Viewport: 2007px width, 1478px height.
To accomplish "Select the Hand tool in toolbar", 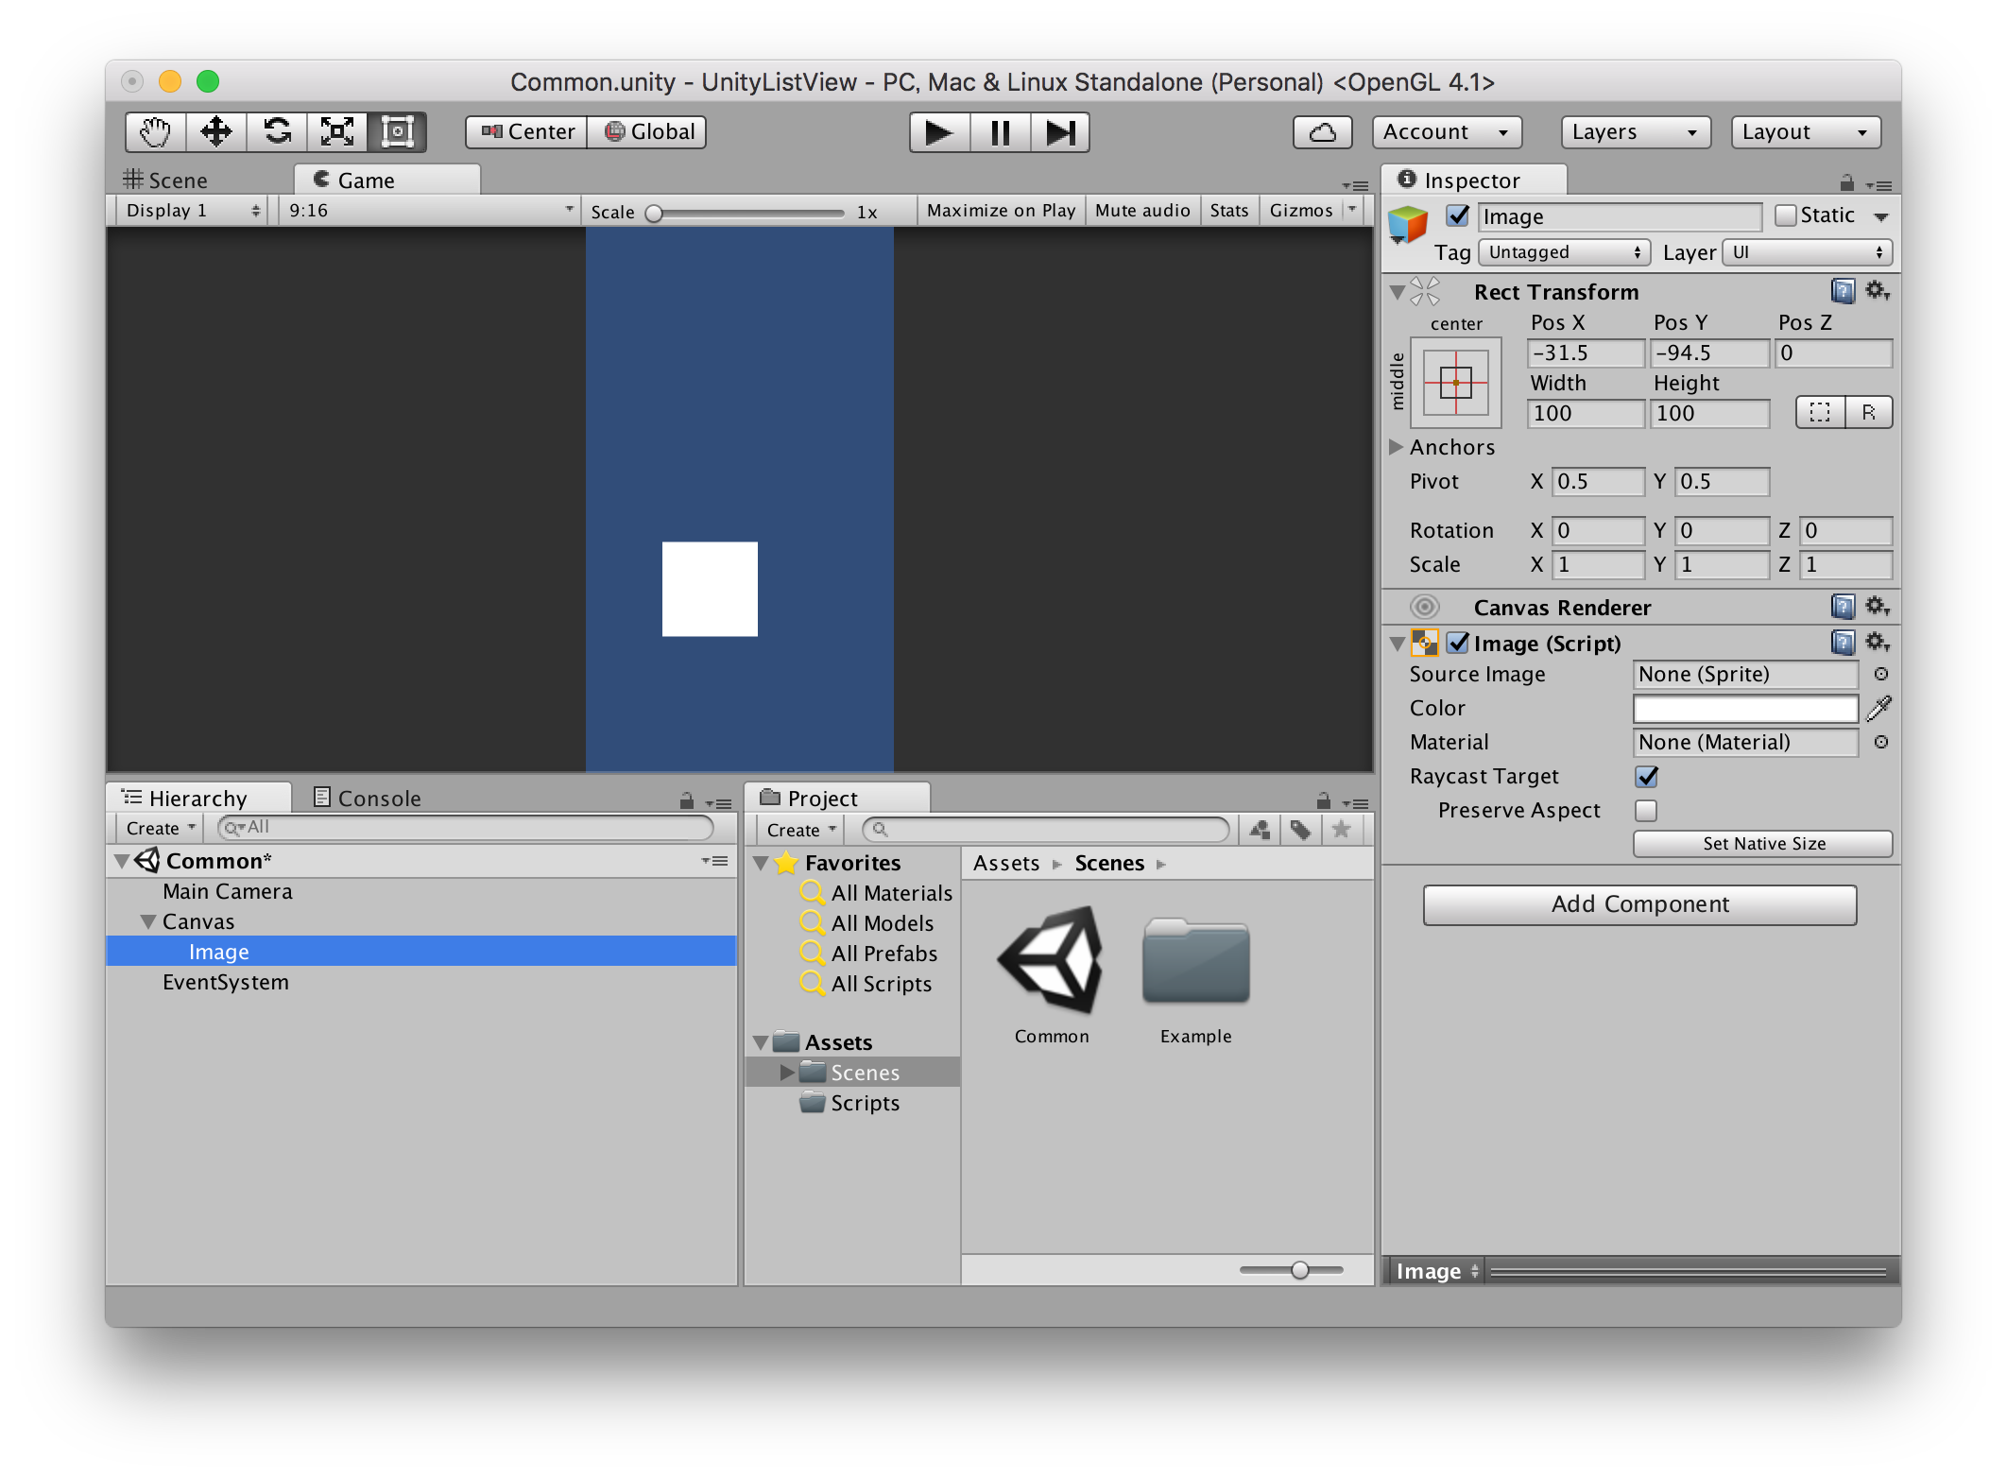I will [155, 132].
